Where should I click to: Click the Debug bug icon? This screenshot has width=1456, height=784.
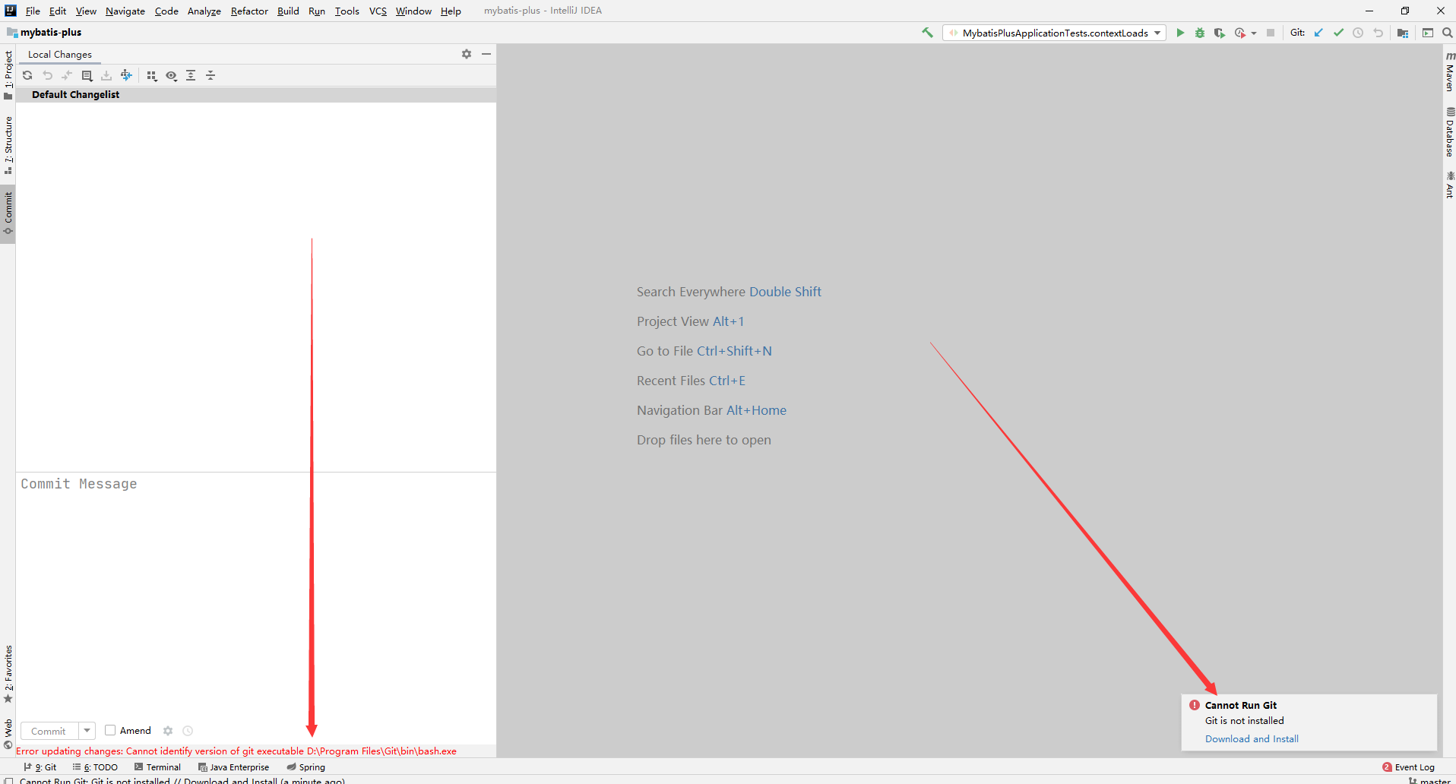point(1200,33)
